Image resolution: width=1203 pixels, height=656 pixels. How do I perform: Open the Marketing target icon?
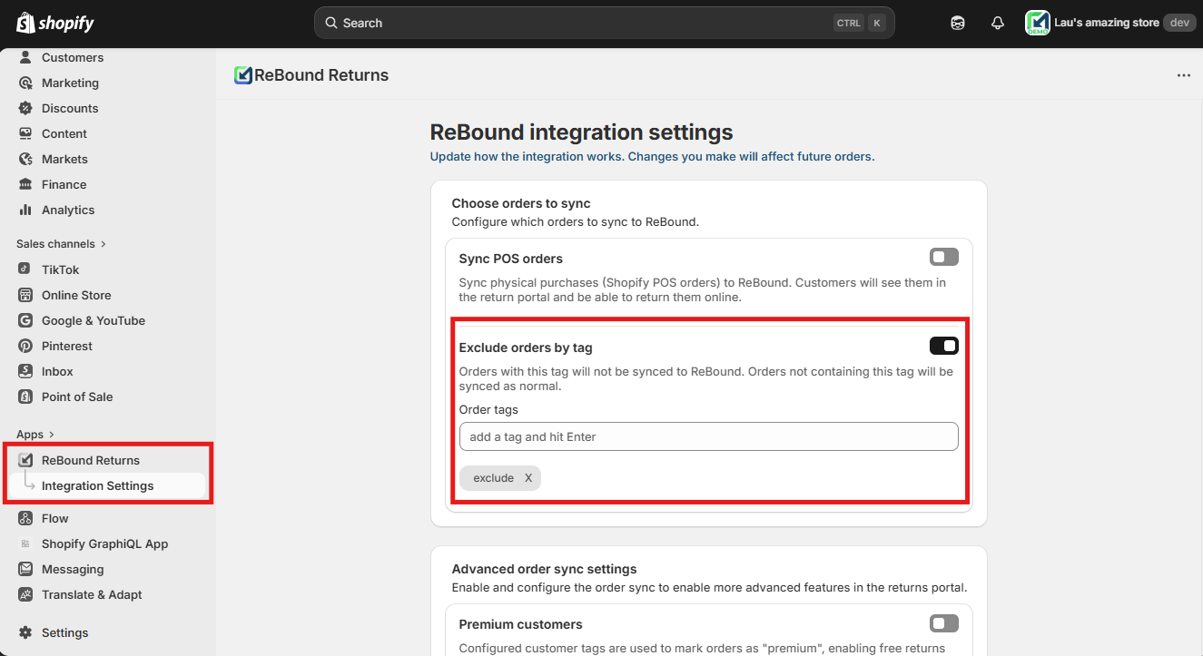point(25,83)
